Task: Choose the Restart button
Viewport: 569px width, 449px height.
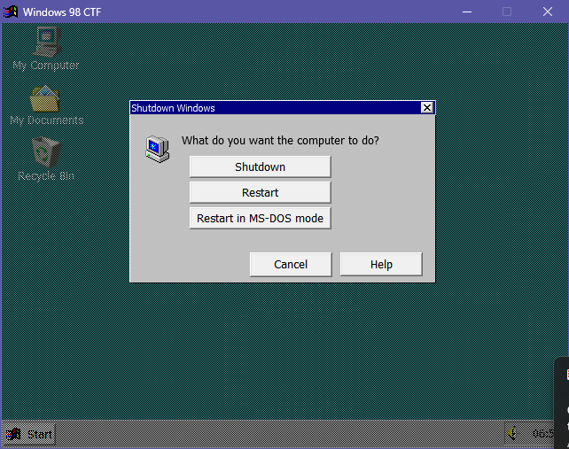Action: 261,192
